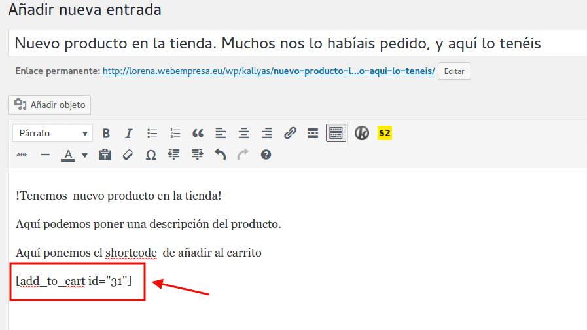This screenshot has width=587, height=330.
Task: Undo the last action
Action: pyautogui.click(x=220, y=155)
